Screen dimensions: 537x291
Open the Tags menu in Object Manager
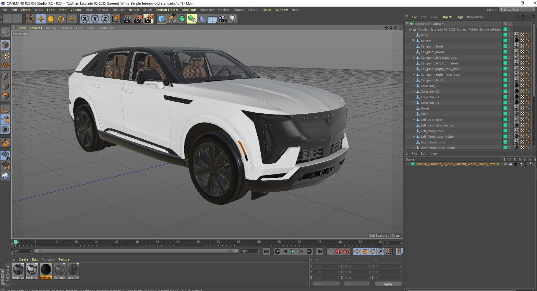click(x=460, y=17)
